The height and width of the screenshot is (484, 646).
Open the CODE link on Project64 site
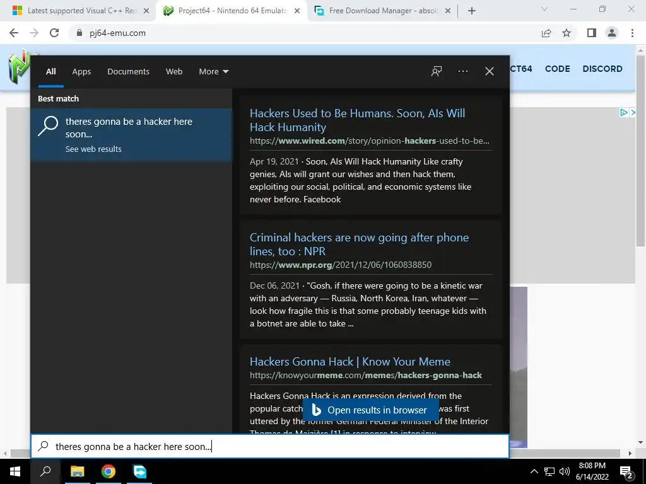point(558,69)
